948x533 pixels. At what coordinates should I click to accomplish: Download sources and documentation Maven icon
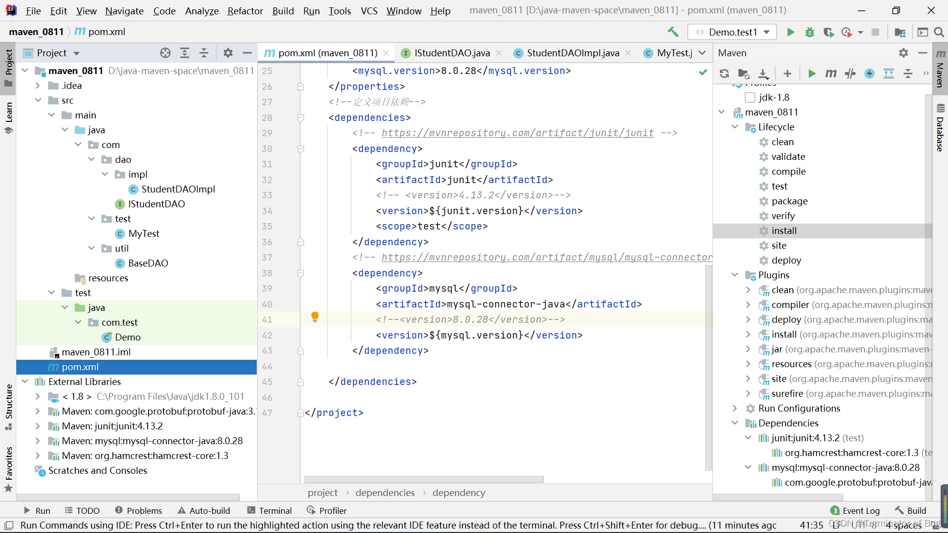pyautogui.click(x=763, y=74)
